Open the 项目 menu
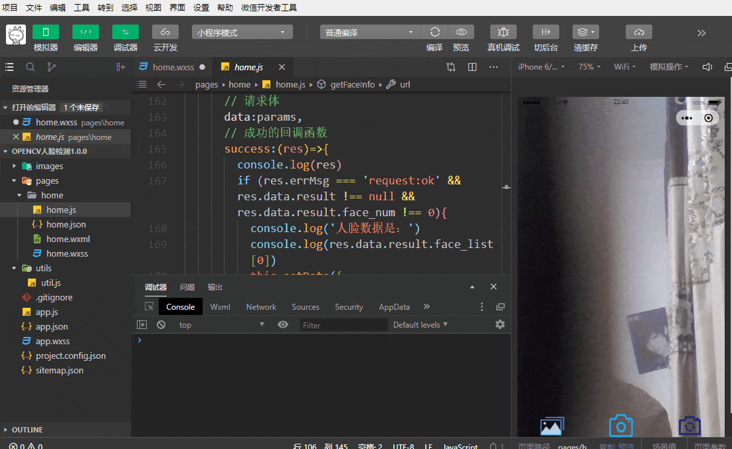Screen dimensions: 732x449 [x=10, y=7]
